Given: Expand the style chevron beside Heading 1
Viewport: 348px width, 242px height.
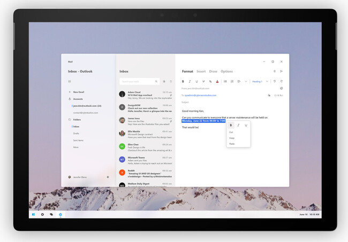Looking at the screenshot, I should pyautogui.click(x=267, y=82).
